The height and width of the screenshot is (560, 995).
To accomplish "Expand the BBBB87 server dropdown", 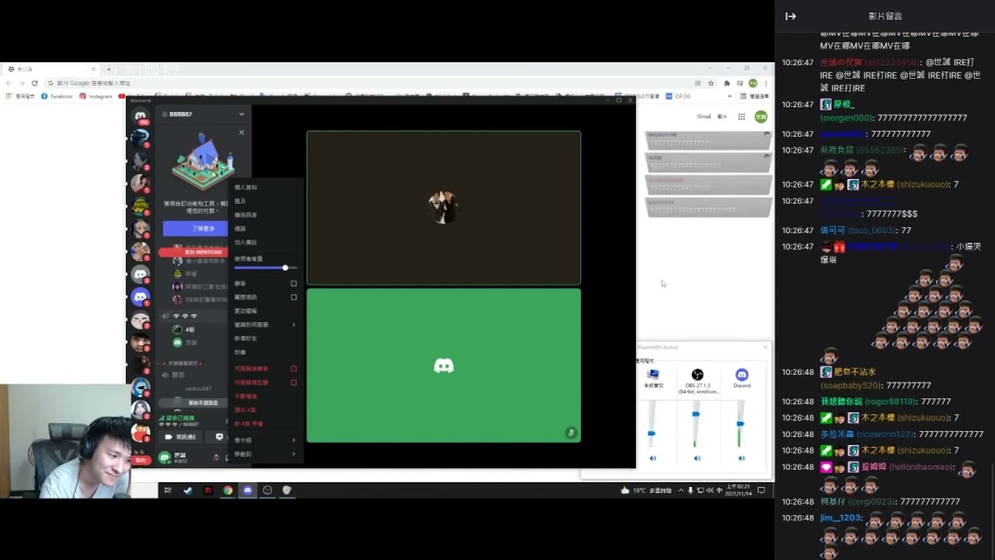I will (x=241, y=114).
